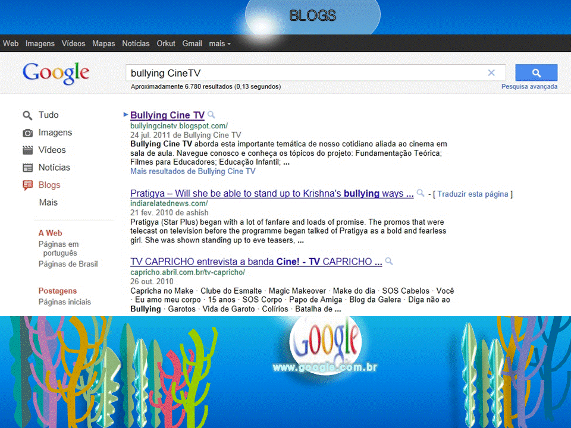This screenshot has height=428, width=571.
Task: Open Imagens in the top black bar
Action: 40,43
